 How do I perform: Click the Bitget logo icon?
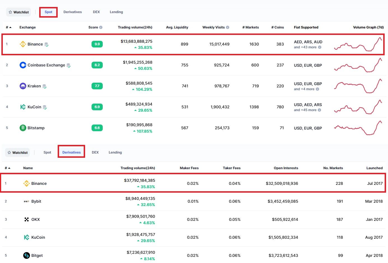pyautogui.click(x=27, y=255)
